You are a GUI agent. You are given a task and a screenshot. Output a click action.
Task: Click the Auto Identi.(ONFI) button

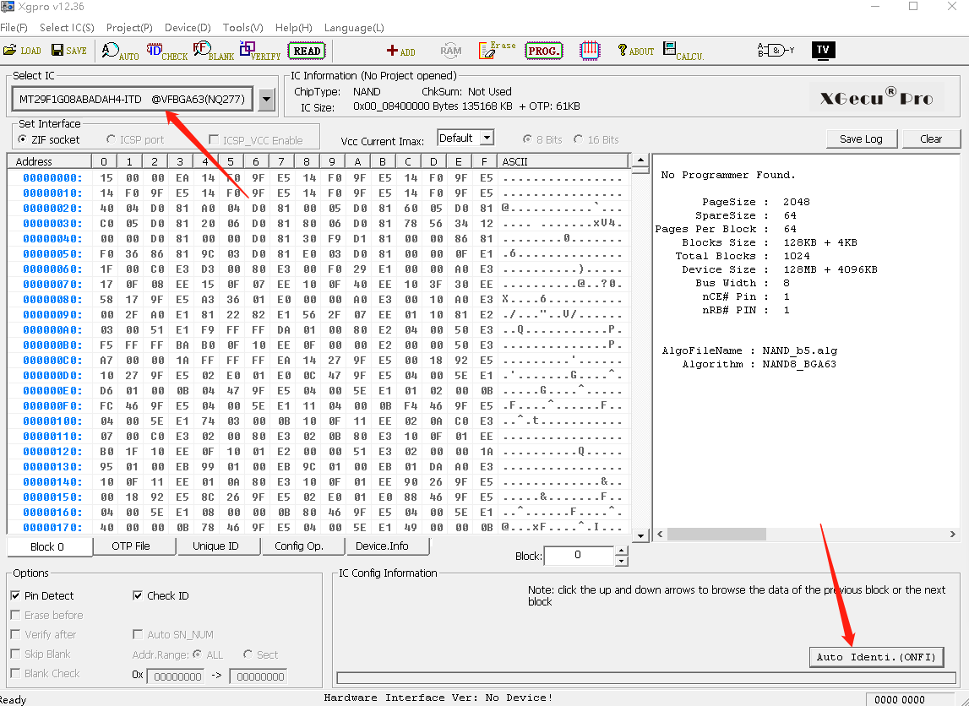tap(875, 657)
